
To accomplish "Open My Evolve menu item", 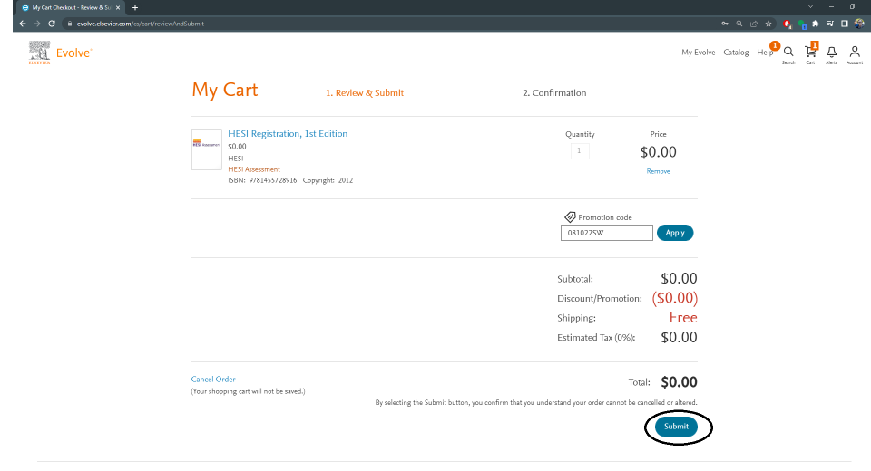I will click(699, 53).
